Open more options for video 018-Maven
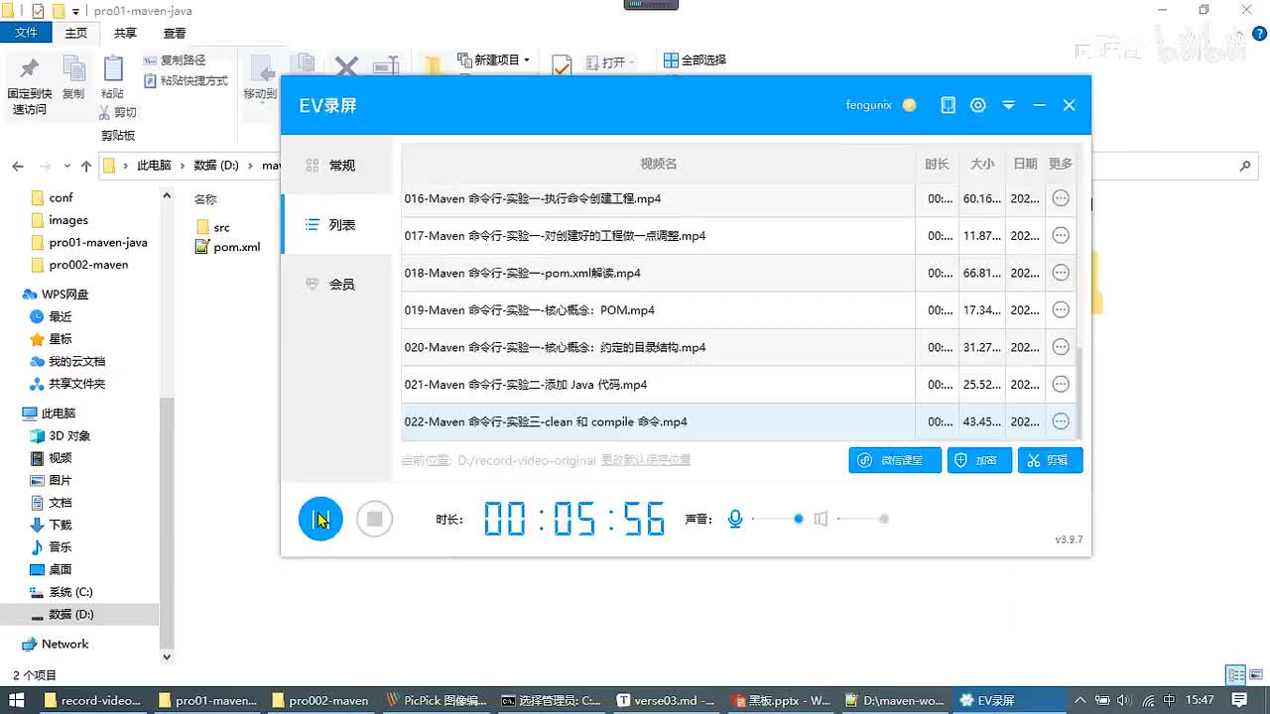 pos(1061,273)
